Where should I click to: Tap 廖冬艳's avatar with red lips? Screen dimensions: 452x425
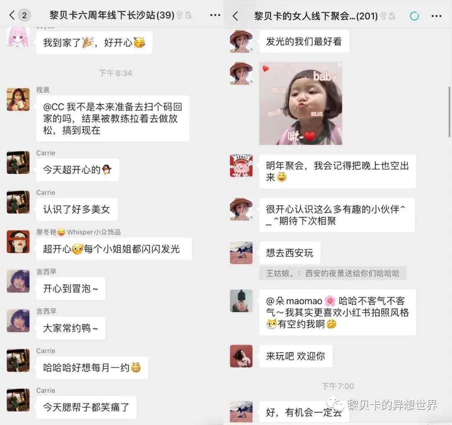(18, 241)
